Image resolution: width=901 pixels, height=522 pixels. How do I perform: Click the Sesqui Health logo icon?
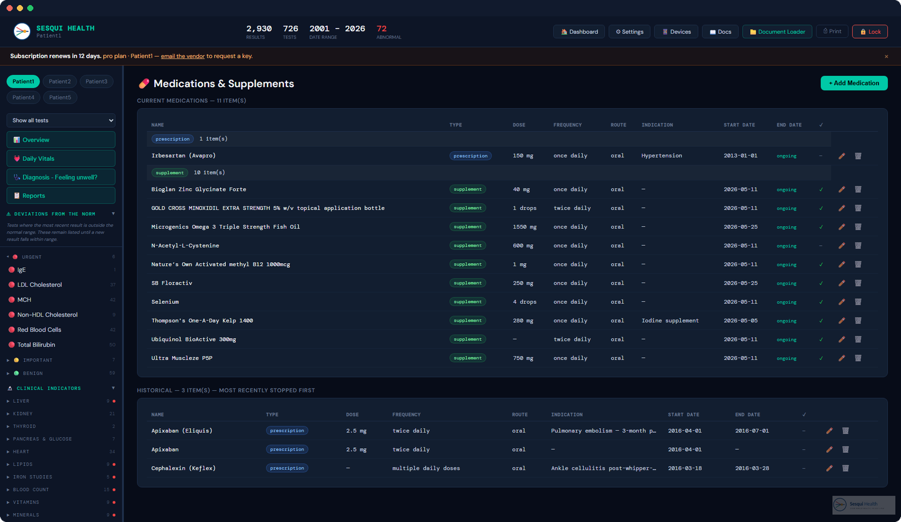click(22, 31)
